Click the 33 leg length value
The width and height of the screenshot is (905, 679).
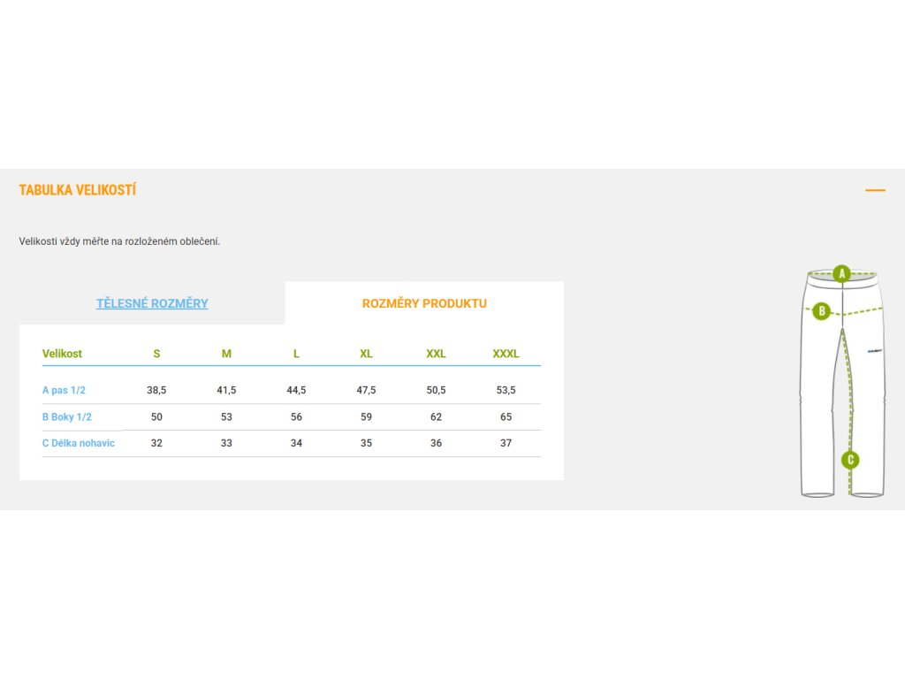226,443
